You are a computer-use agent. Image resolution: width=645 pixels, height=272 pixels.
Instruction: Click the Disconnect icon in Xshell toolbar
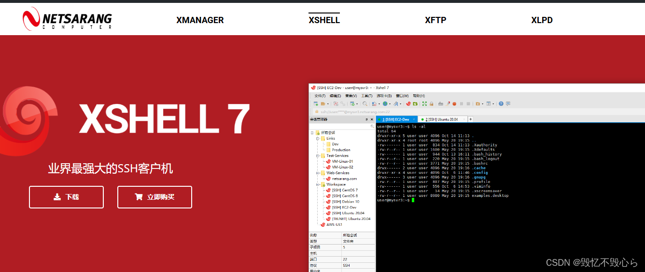pos(336,104)
